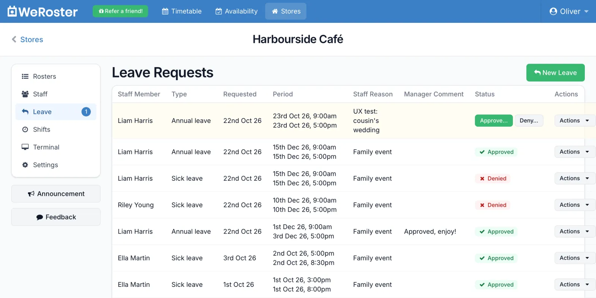Open the Availability tab
Screen dimensions: 596x298
click(x=237, y=11)
